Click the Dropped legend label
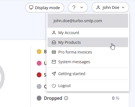135x107 pixels. [x=53, y=98]
